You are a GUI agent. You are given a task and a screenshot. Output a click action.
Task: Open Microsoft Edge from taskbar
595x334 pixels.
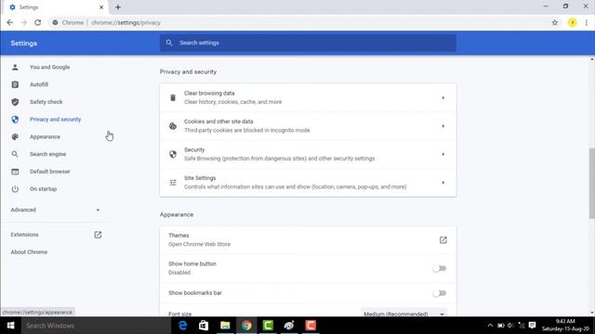pos(182,326)
